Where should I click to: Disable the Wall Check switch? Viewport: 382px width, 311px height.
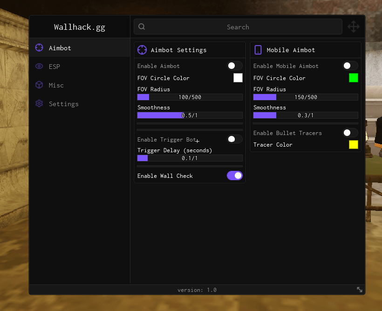pyautogui.click(x=235, y=176)
